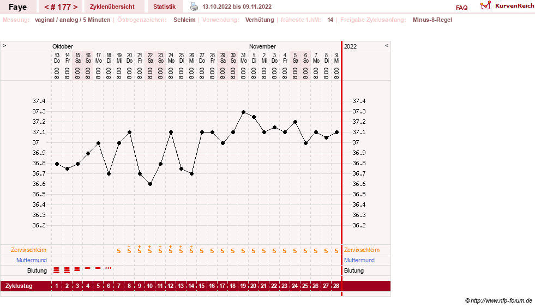Open the FAQ link
Screen dimensions: 535x307
[x=461, y=8]
